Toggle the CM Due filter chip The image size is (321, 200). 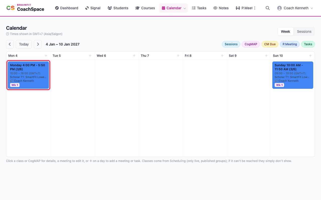[x=270, y=44]
